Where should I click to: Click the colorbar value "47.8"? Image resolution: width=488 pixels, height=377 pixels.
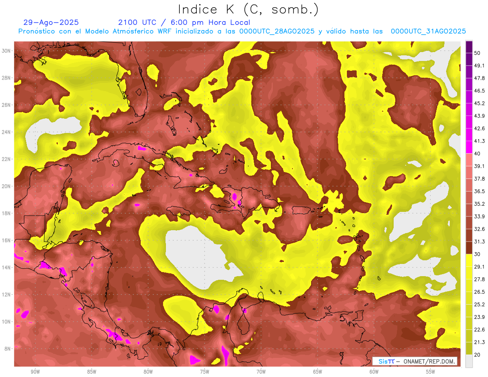point(479,78)
